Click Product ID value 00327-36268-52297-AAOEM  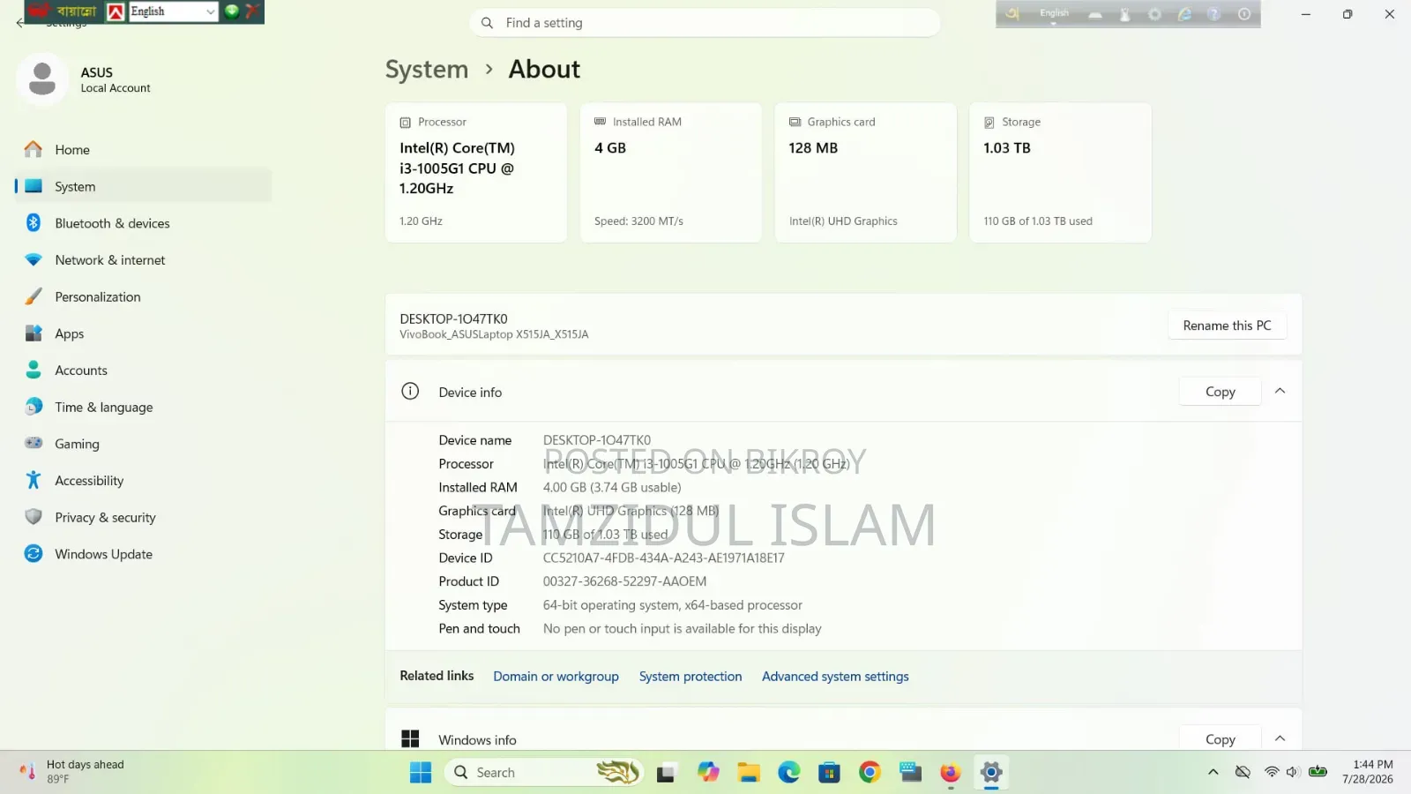point(624,581)
